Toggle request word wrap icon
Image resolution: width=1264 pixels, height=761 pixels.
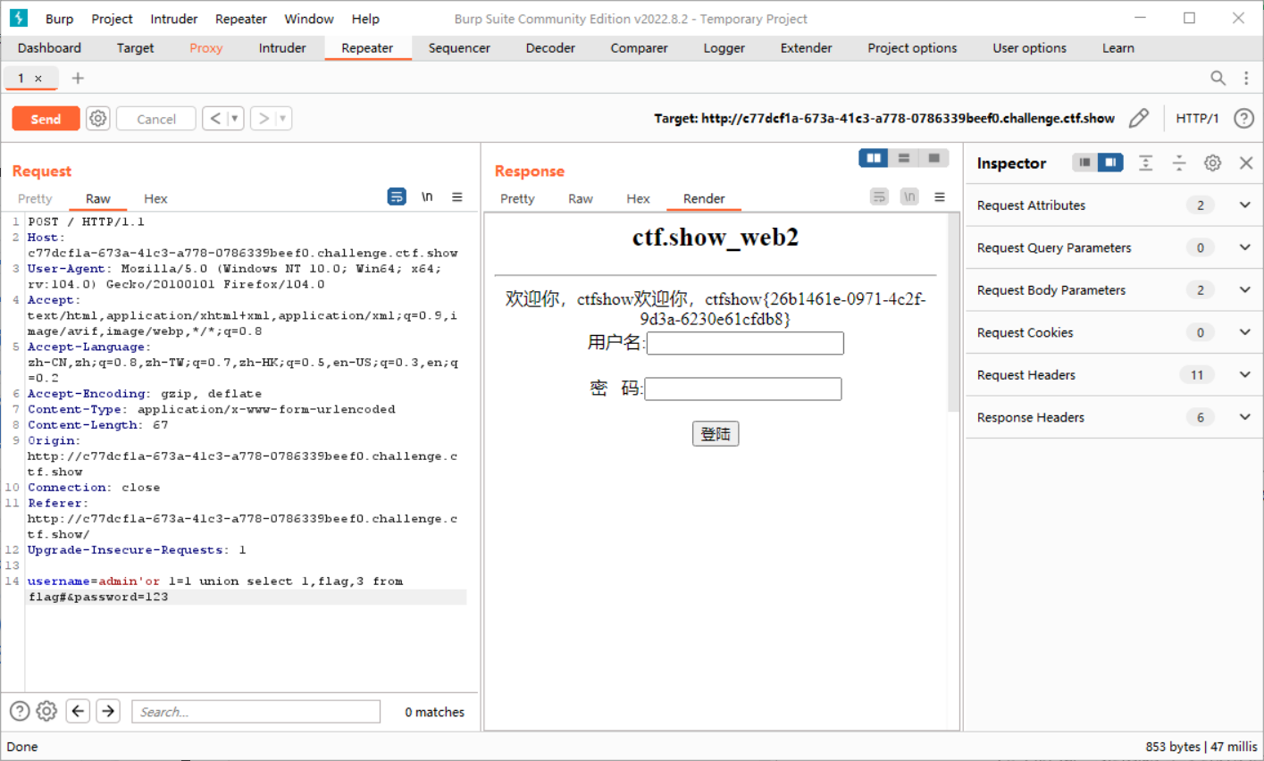pos(397,197)
